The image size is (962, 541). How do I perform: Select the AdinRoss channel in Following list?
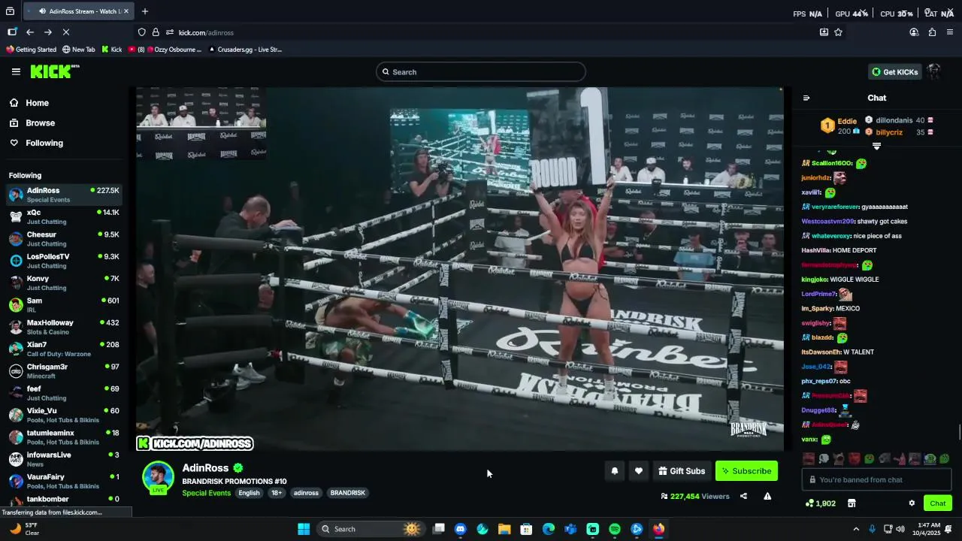tap(65, 195)
